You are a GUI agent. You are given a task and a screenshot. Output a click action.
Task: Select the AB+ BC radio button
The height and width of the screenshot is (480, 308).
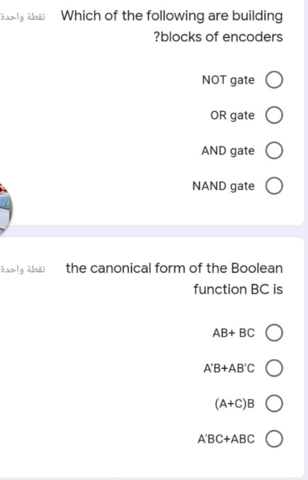274,333
